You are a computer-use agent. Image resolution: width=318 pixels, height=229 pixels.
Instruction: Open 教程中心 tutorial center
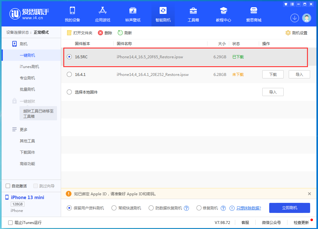224,14
